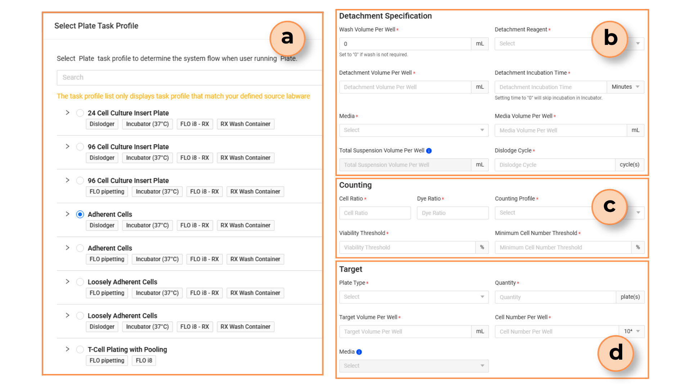Click the Dye Ratio input field
This screenshot has height=388, width=691.
(453, 213)
